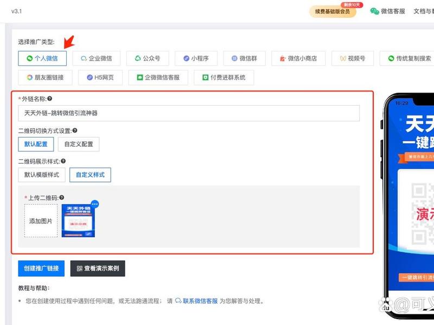Click the green icon on 传统复制搜索
The image size is (434, 325).
391,58
